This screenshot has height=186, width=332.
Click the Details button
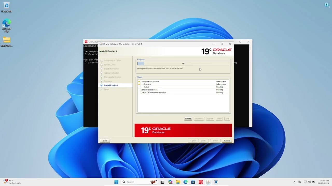click(188, 119)
